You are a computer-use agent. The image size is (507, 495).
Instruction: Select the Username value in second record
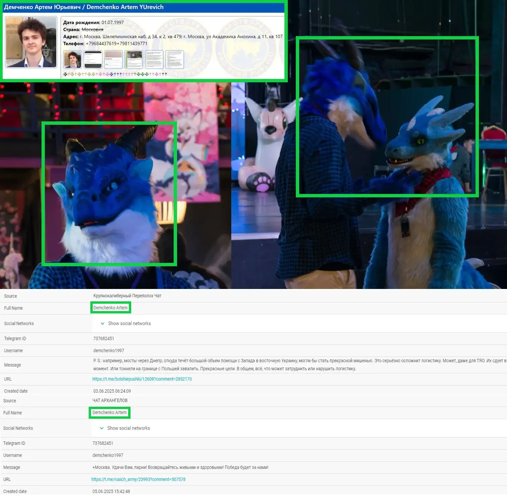(108, 455)
